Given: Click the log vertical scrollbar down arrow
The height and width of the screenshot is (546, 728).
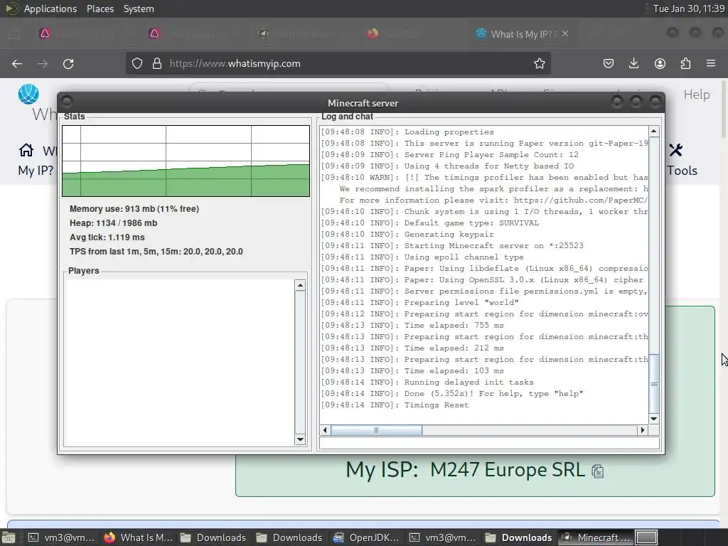Looking at the screenshot, I should click(654, 418).
